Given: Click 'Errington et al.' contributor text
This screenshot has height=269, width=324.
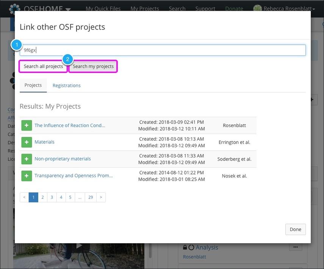Looking at the screenshot, I should (x=234, y=142).
